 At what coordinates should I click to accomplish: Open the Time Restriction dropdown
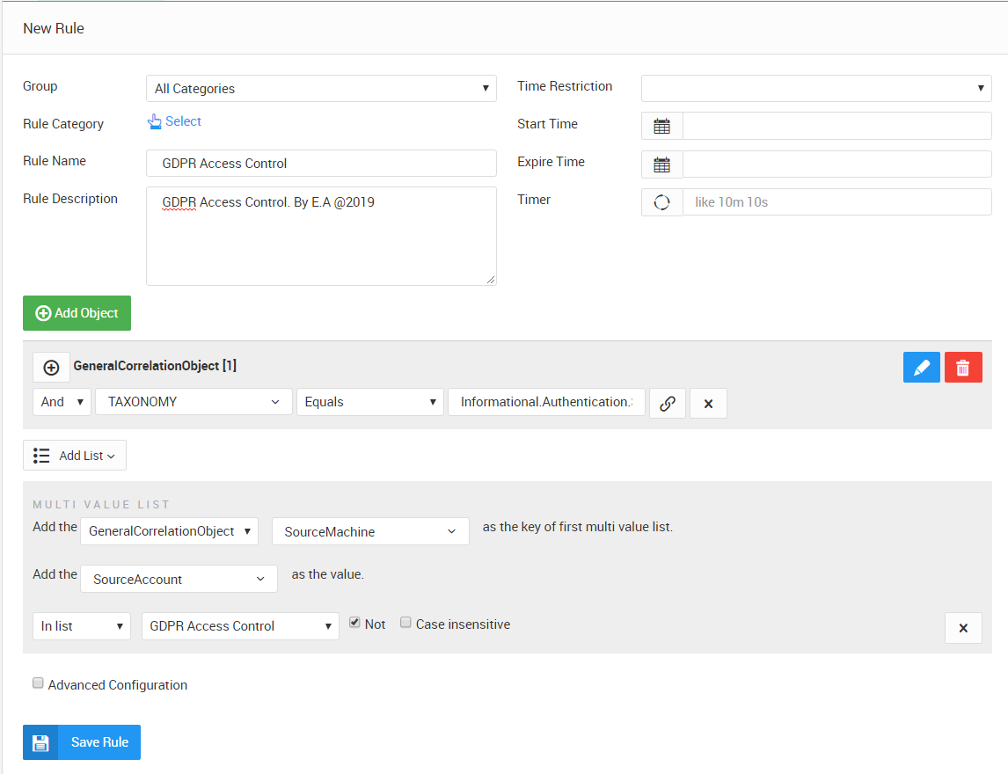tap(815, 89)
